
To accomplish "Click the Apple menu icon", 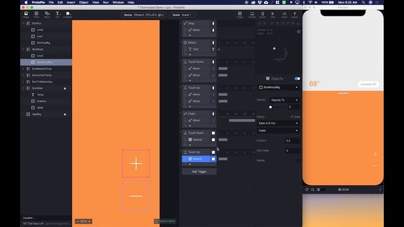I will [x=26, y=3].
